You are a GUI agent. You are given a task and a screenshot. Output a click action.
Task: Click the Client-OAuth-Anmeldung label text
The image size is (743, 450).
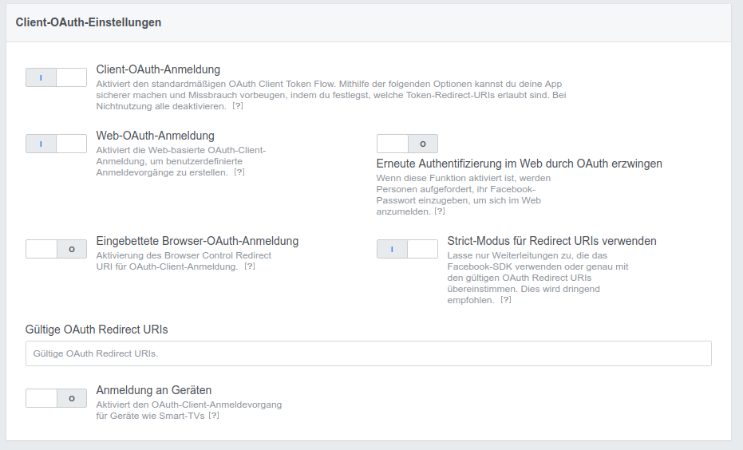coord(158,69)
